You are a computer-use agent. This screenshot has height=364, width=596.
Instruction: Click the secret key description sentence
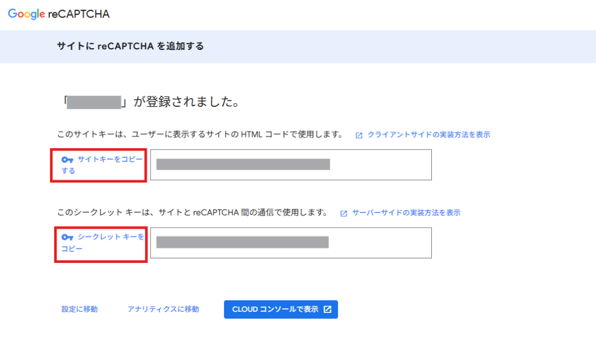(x=193, y=212)
